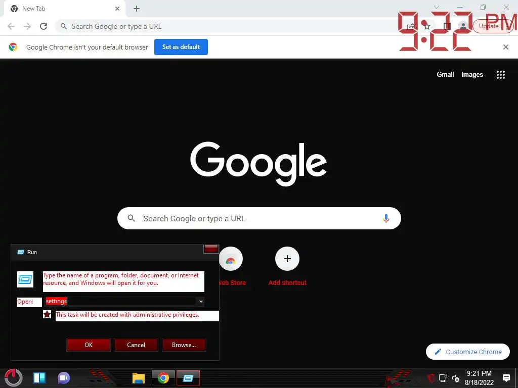Click Set as default button
518x388 pixels.
click(181, 47)
